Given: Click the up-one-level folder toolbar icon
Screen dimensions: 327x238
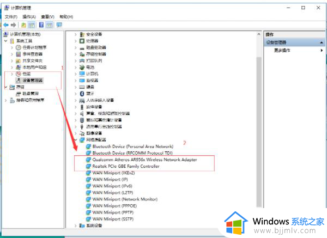Looking at the screenshot, I should (24, 25).
